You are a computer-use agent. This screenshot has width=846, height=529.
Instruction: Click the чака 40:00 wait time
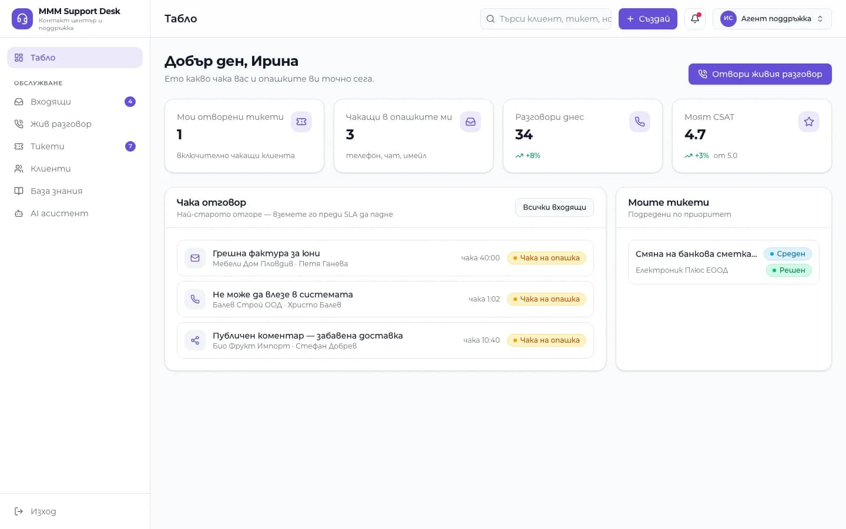coord(481,258)
